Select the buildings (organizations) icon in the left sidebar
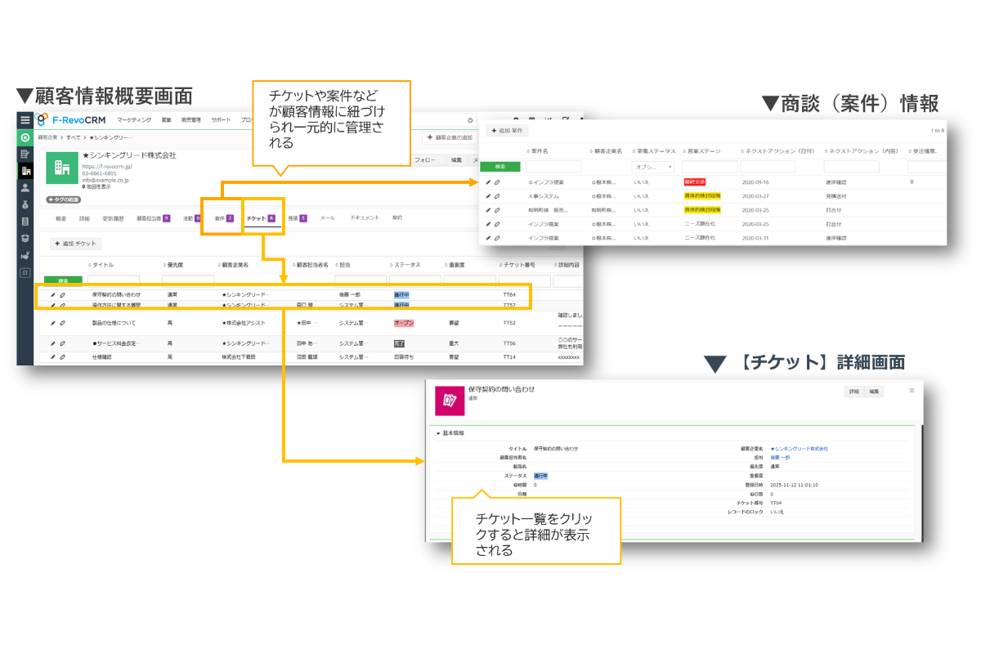Screen dimensions: 981x654 coord(25,170)
